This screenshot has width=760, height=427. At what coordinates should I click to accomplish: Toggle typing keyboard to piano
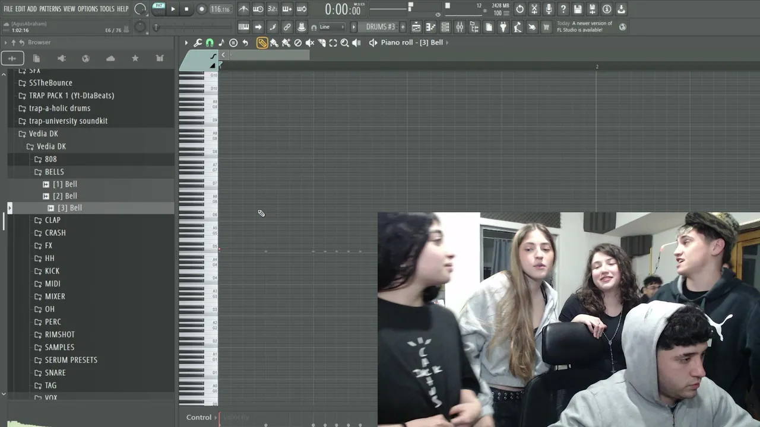click(243, 27)
